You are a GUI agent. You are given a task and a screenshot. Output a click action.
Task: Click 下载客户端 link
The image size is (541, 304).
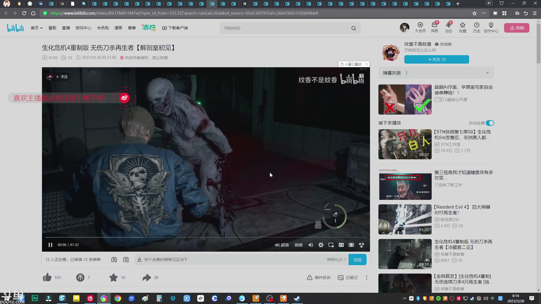[x=175, y=28]
